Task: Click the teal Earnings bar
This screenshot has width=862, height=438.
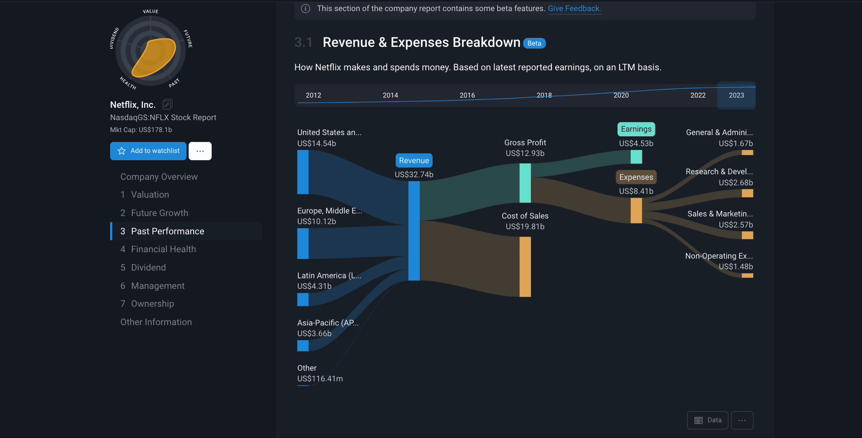Action: click(636, 157)
